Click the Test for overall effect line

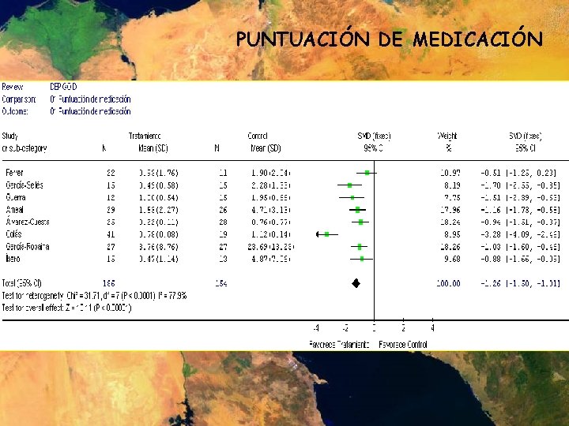coord(66,308)
